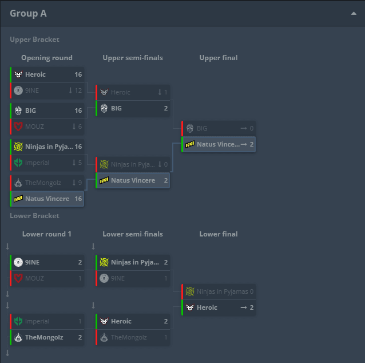Click the Upper final column label

click(219, 58)
